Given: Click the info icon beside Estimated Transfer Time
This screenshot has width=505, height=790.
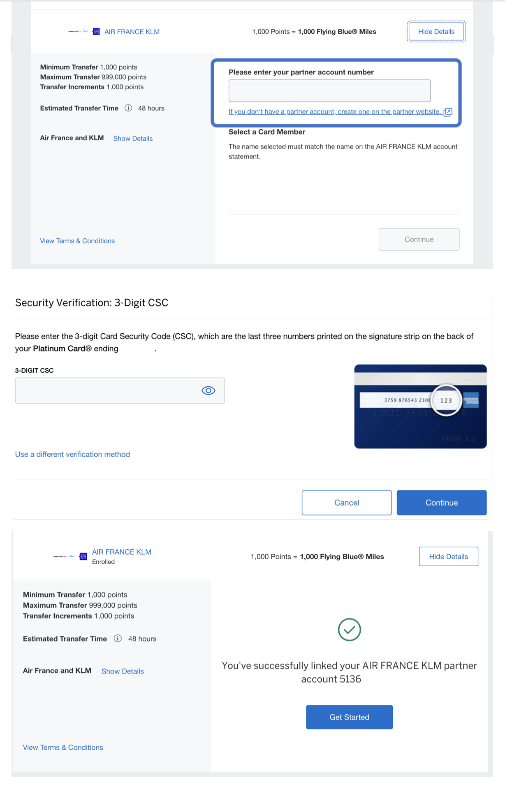Looking at the screenshot, I should 128,108.
